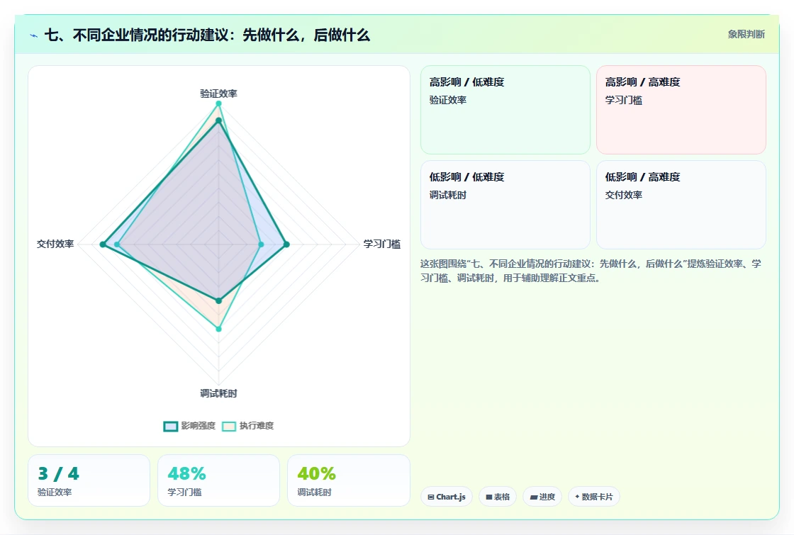
Task: Click the light teal 执行难度 point on 学习门槛 axis
Action: 262,244
